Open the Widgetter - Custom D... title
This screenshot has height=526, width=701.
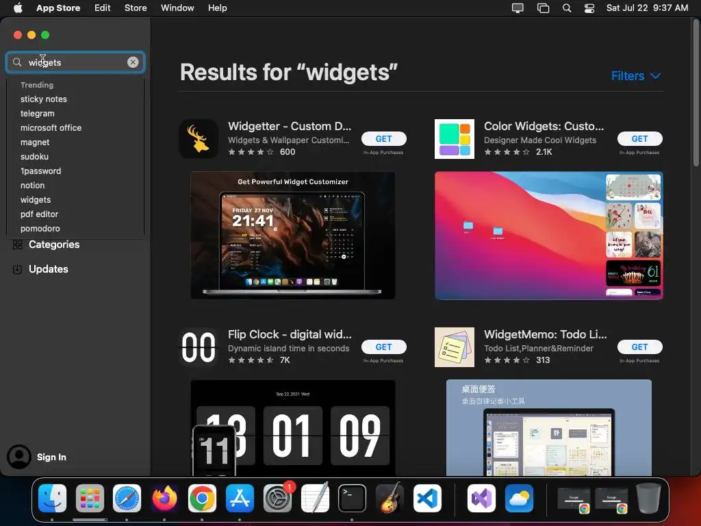point(290,126)
